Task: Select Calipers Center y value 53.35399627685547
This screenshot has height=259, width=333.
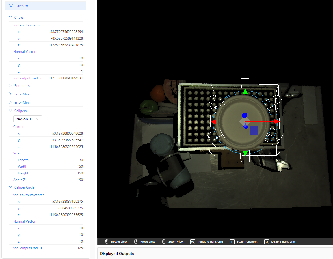Action: pos(68,140)
